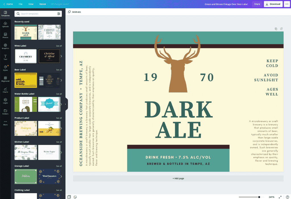Open the Styles panel

[5, 67]
